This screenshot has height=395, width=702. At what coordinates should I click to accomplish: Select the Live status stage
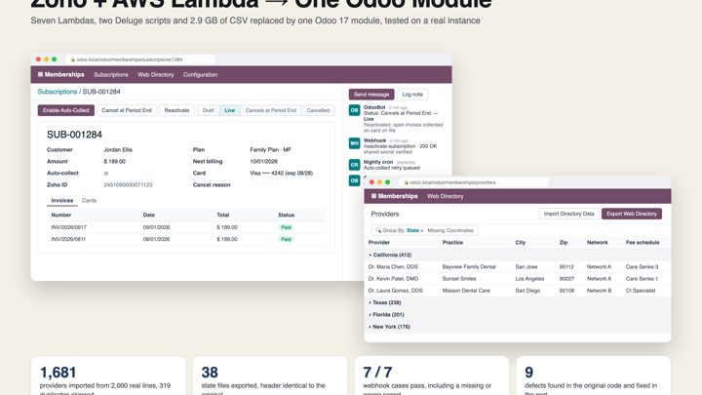(230, 110)
